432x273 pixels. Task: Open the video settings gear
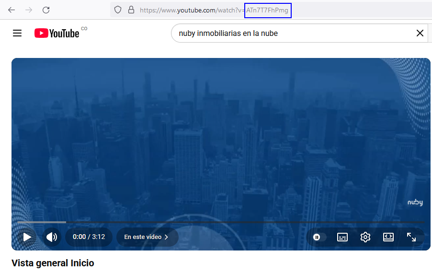tap(365, 237)
